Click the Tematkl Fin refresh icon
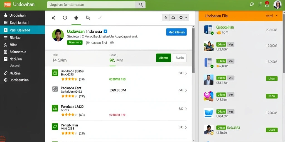 click(x=55, y=126)
